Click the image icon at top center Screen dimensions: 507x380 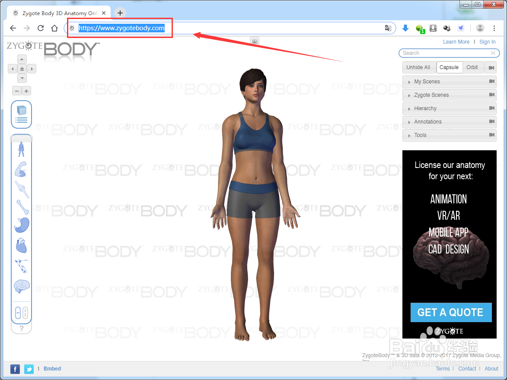click(255, 41)
